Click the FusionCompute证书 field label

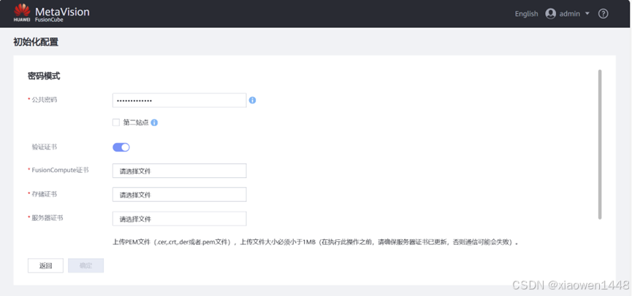(60, 170)
